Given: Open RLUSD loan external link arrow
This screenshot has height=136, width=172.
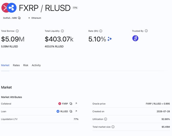Looking at the screenshot, I should [76, 111].
